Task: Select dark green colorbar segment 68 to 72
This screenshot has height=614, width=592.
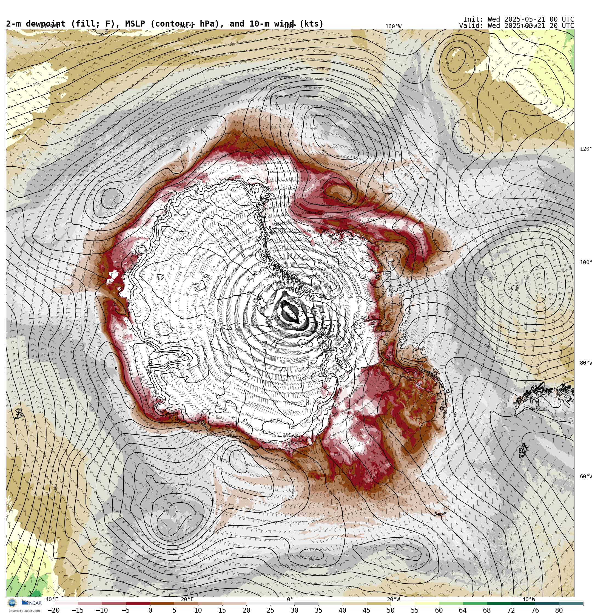Action: click(499, 603)
